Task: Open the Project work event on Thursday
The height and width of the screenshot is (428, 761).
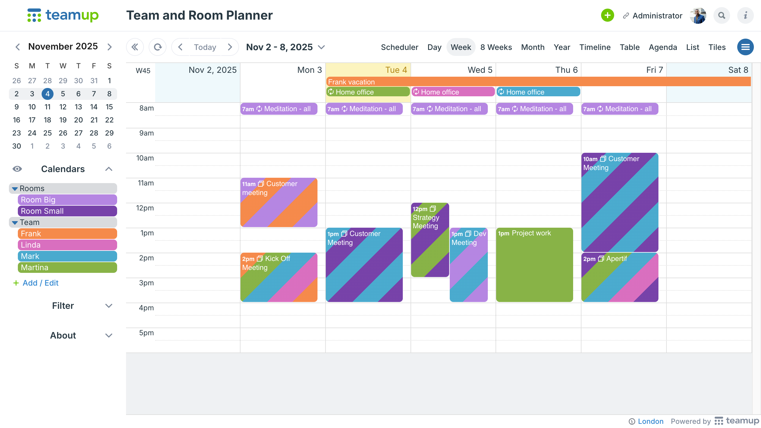Action: [534, 265]
